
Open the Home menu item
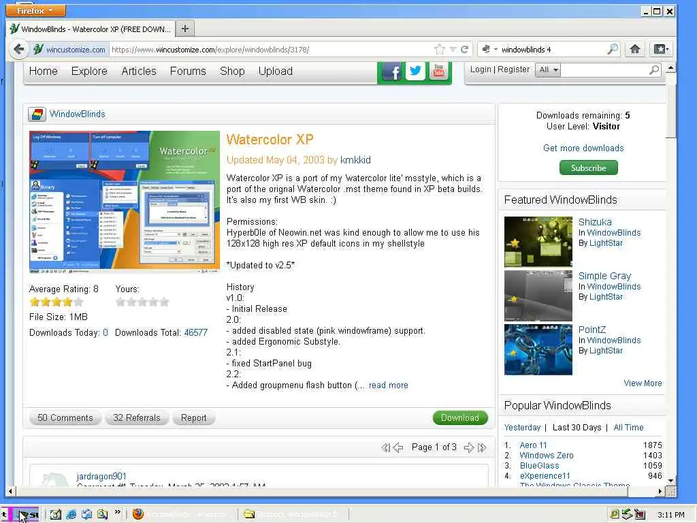43,71
